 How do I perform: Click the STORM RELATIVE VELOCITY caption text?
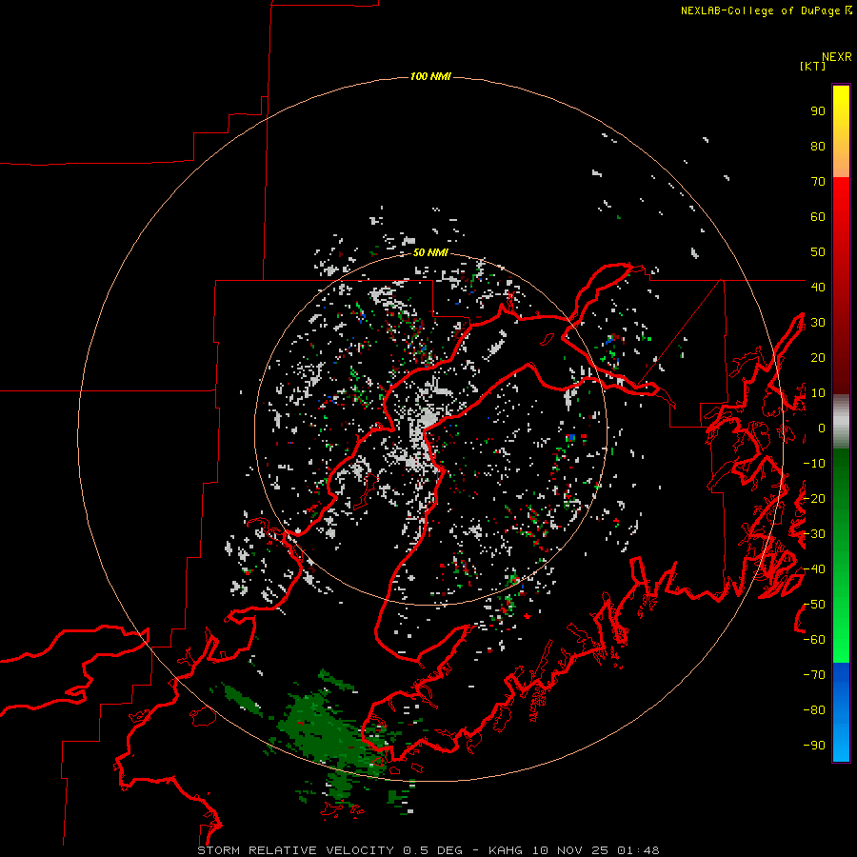tap(295, 850)
